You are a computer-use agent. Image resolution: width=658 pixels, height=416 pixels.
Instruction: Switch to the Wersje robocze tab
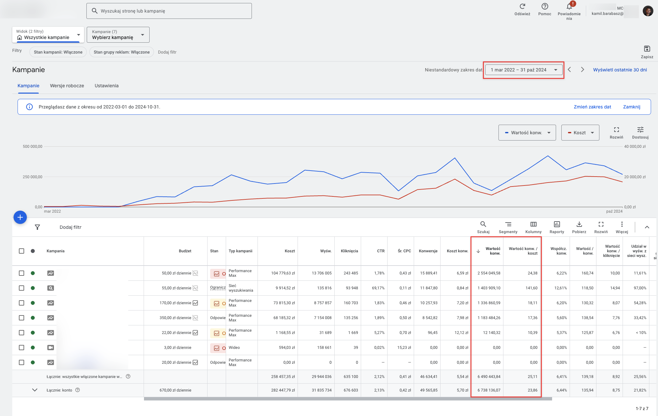pos(67,86)
